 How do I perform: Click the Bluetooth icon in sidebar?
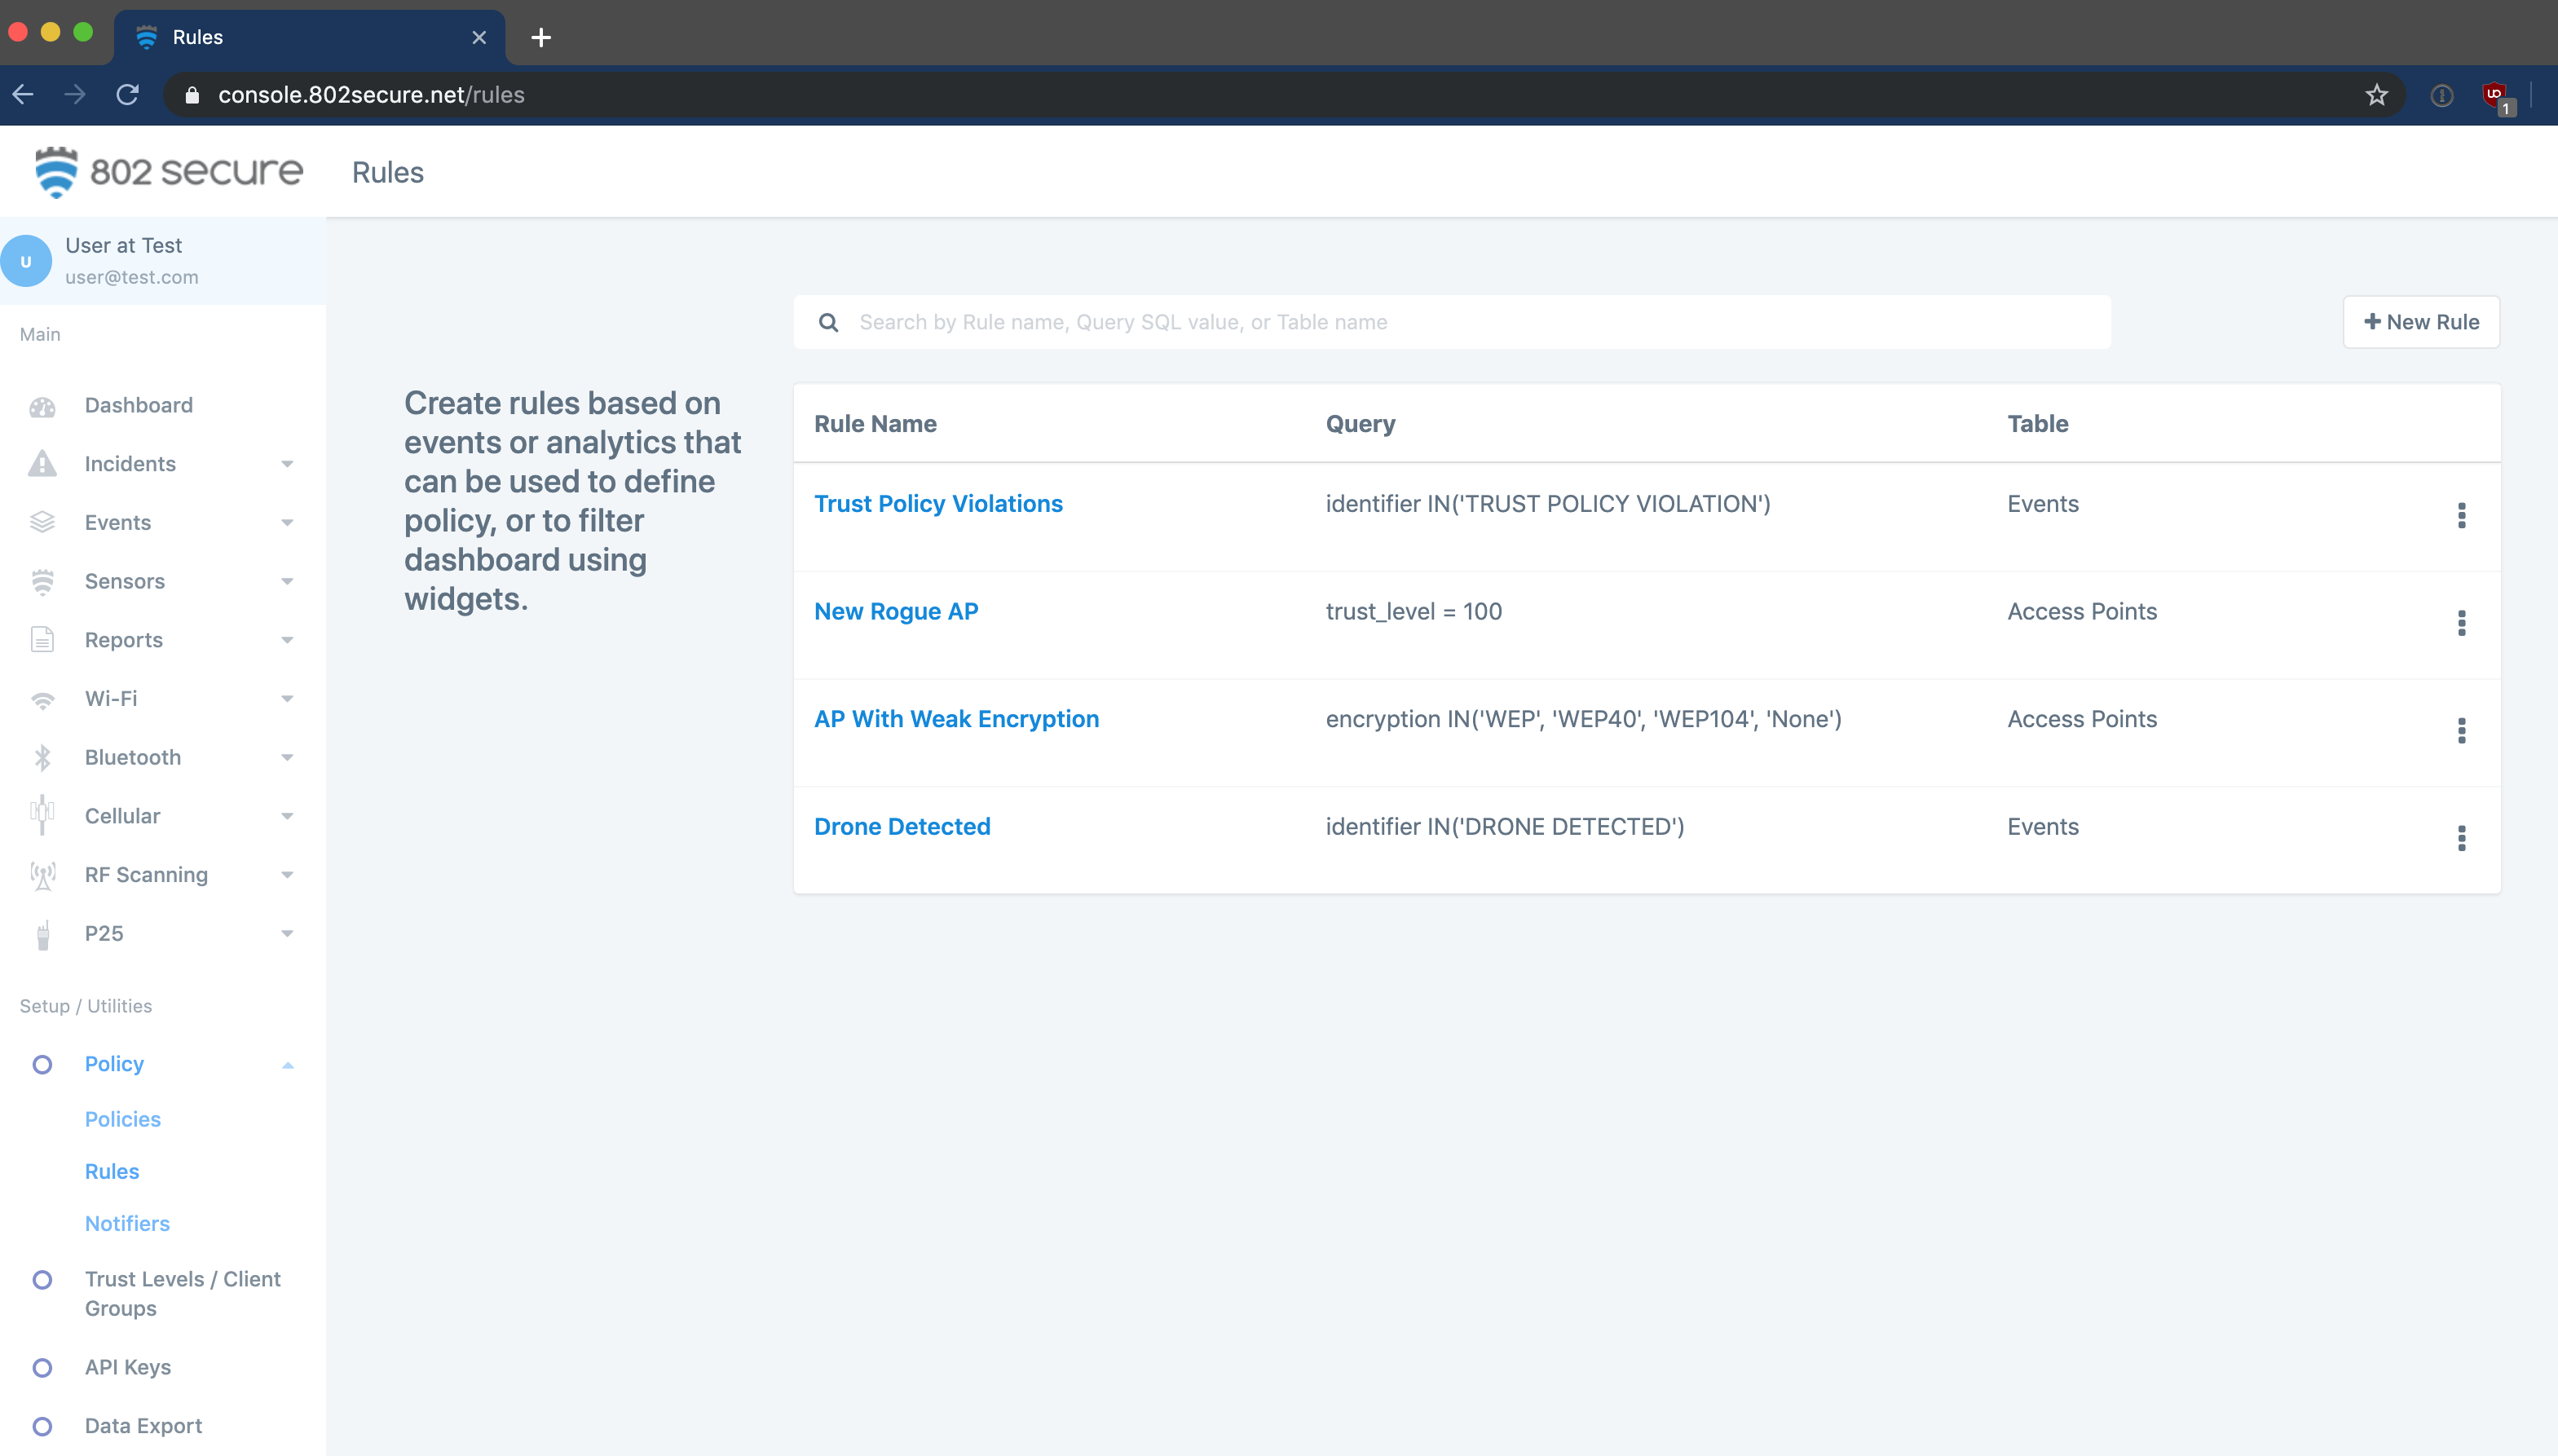pyautogui.click(x=42, y=758)
